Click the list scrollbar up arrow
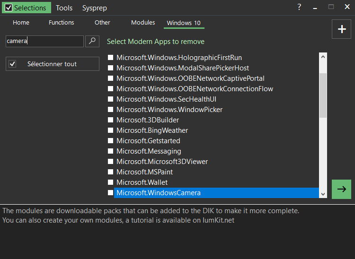Screen dimensions: 355x259 pos(323,57)
